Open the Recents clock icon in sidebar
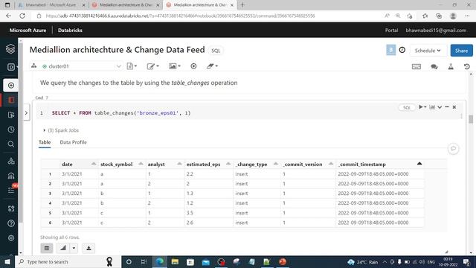 coord(11,130)
